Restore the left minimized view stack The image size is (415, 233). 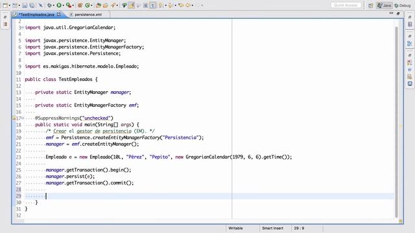(5, 17)
